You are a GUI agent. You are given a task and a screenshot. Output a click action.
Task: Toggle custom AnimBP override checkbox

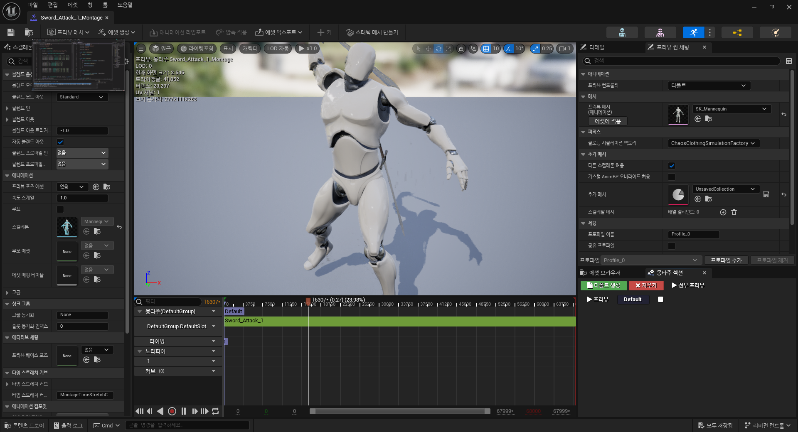coord(672,177)
